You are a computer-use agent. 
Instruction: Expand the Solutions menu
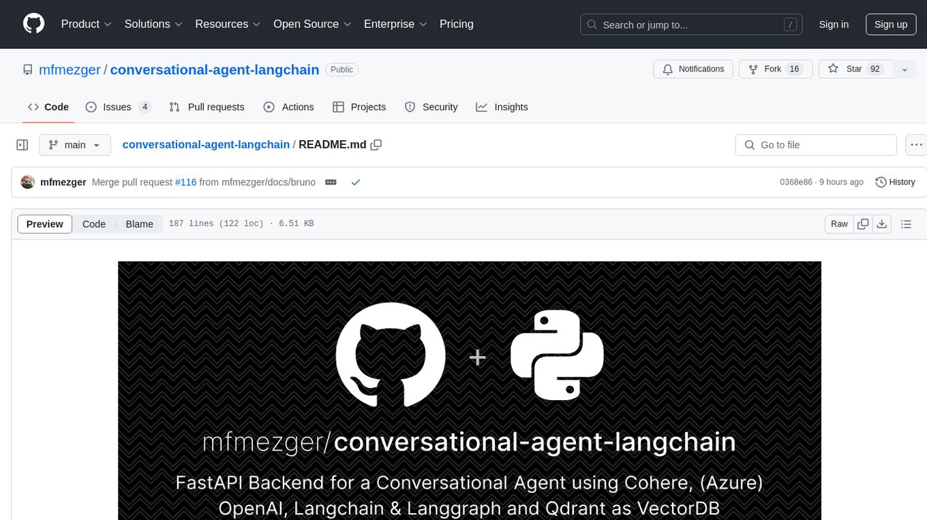(153, 24)
